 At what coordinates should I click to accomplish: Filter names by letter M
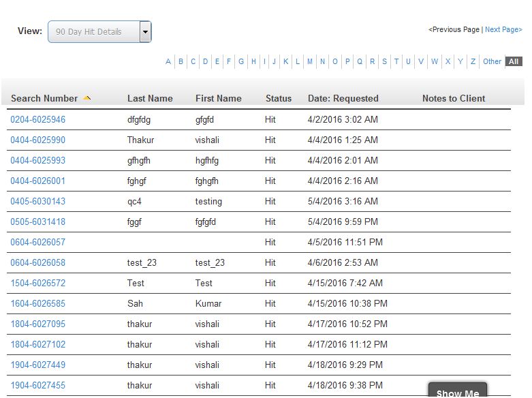pos(310,61)
